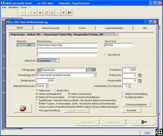Image resolution: width=163 pixels, height=136 pixels.
Task: Check keinen Kunden-/Projektindividuellen MWST-Satz option
Action: coord(37,107)
